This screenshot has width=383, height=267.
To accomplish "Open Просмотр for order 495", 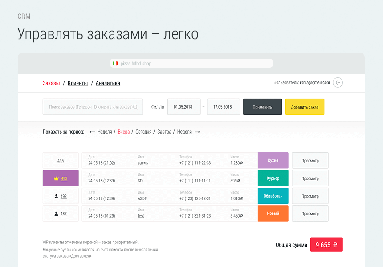I will click(310, 160).
